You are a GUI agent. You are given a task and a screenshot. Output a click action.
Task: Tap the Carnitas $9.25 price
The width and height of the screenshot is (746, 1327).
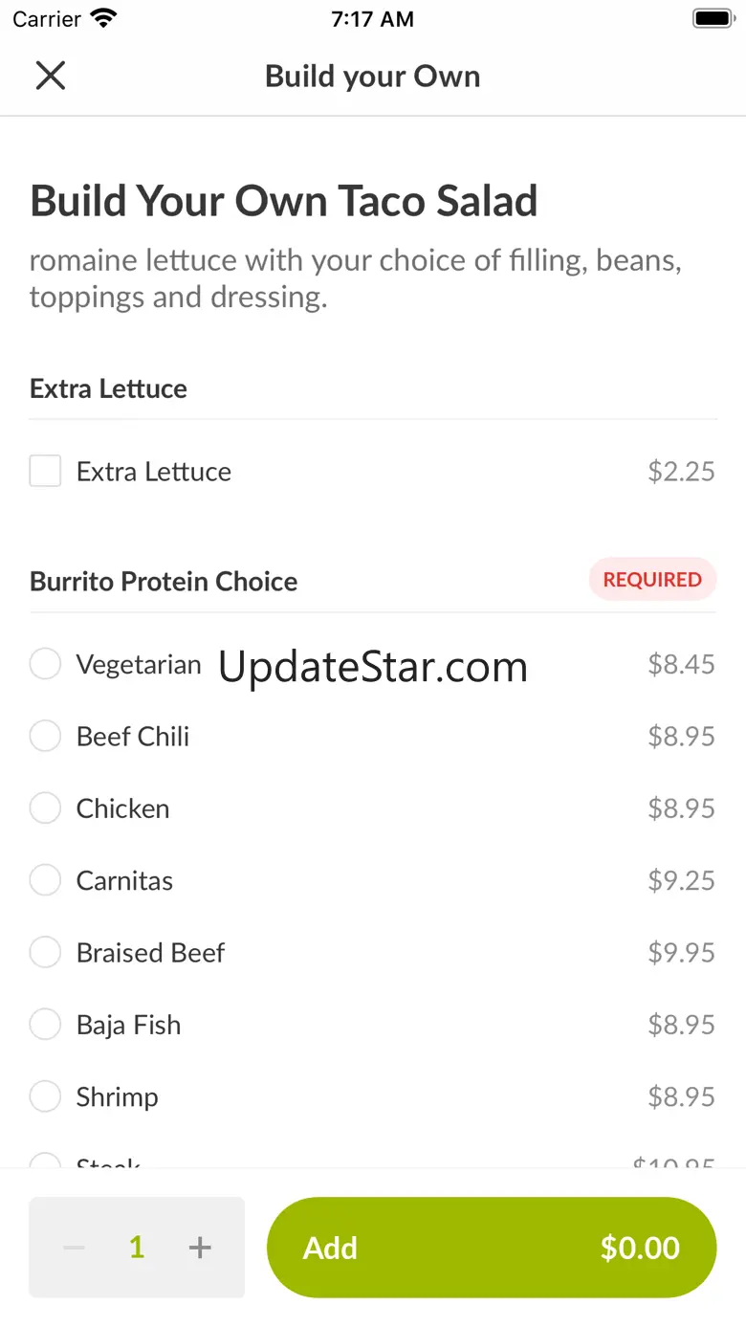click(x=681, y=880)
